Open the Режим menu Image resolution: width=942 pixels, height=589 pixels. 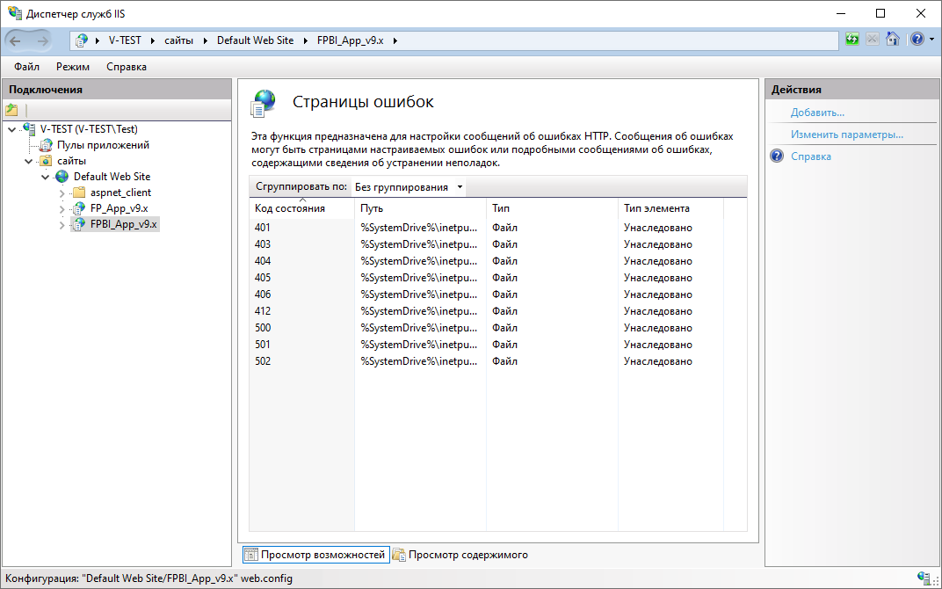pos(73,67)
